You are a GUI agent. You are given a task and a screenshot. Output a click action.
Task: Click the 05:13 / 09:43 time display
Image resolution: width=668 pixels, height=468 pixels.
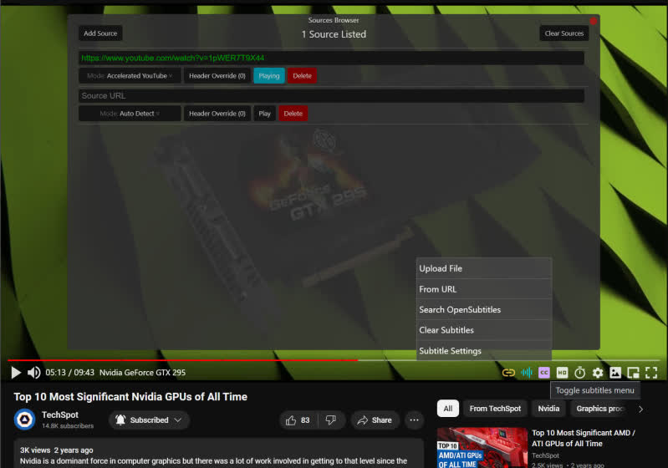[x=70, y=373]
